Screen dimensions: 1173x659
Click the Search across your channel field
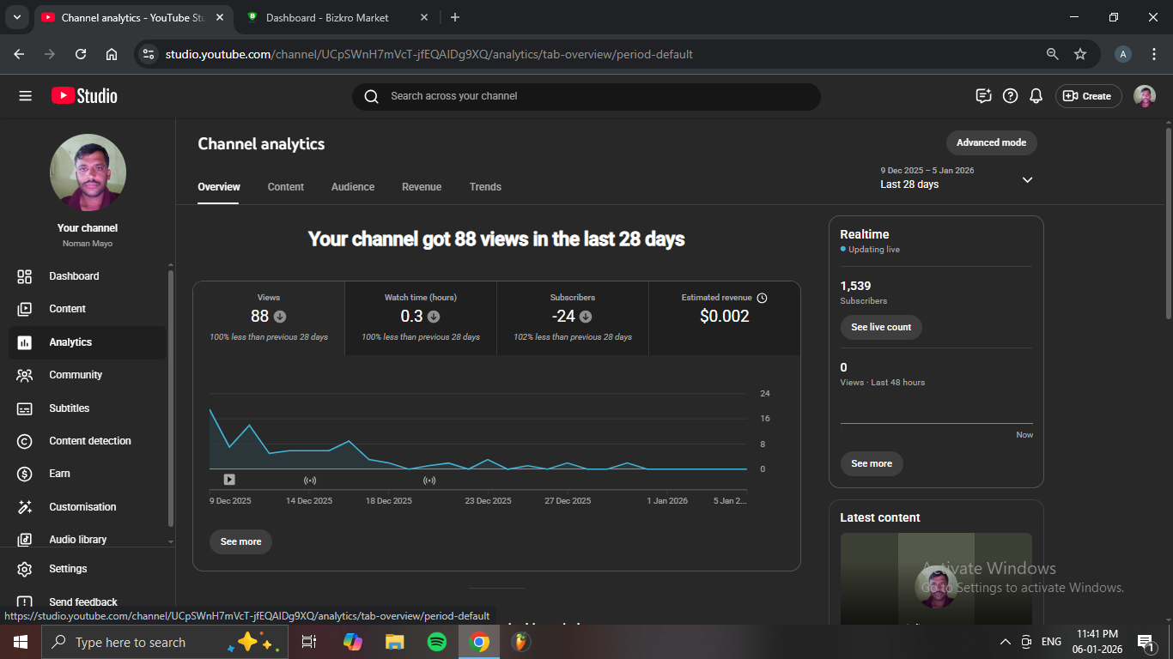coord(586,96)
